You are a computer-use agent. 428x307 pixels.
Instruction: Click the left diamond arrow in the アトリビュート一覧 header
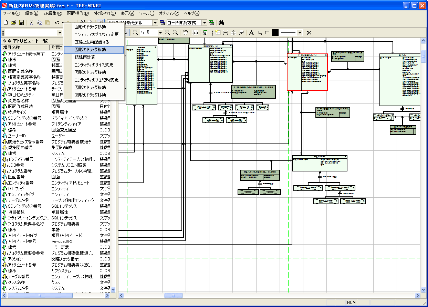coord(4,41)
